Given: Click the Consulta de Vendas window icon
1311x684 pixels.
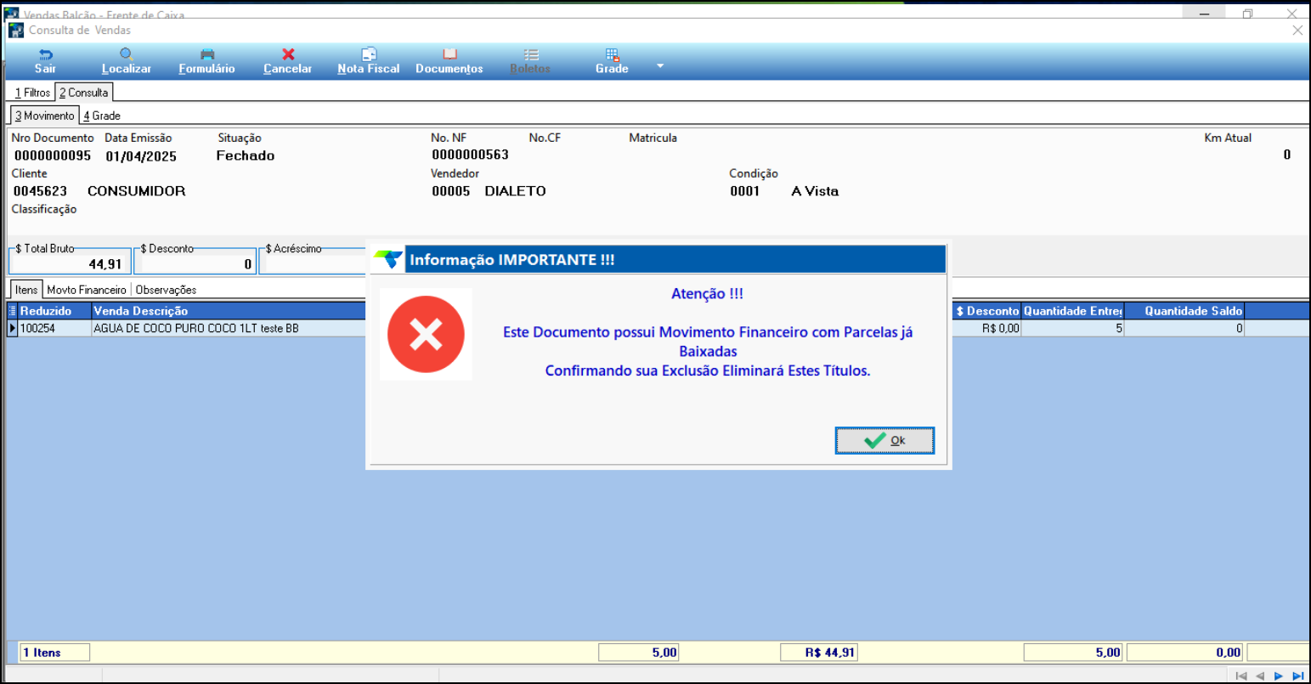Looking at the screenshot, I should coord(15,31).
